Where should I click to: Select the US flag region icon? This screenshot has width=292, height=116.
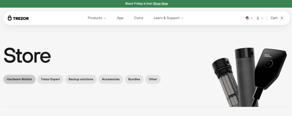pyautogui.click(x=247, y=18)
